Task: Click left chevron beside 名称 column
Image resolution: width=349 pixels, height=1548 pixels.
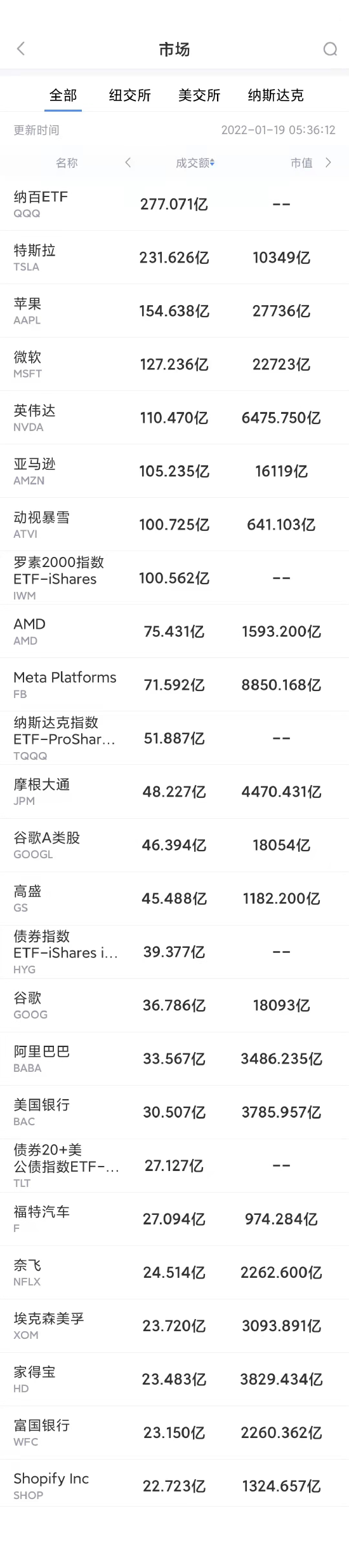Action: 128,163
